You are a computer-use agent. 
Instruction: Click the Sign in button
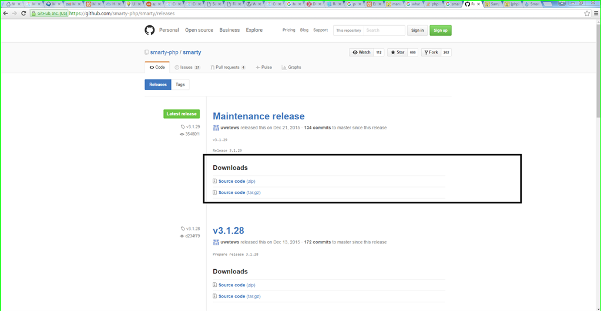click(417, 31)
